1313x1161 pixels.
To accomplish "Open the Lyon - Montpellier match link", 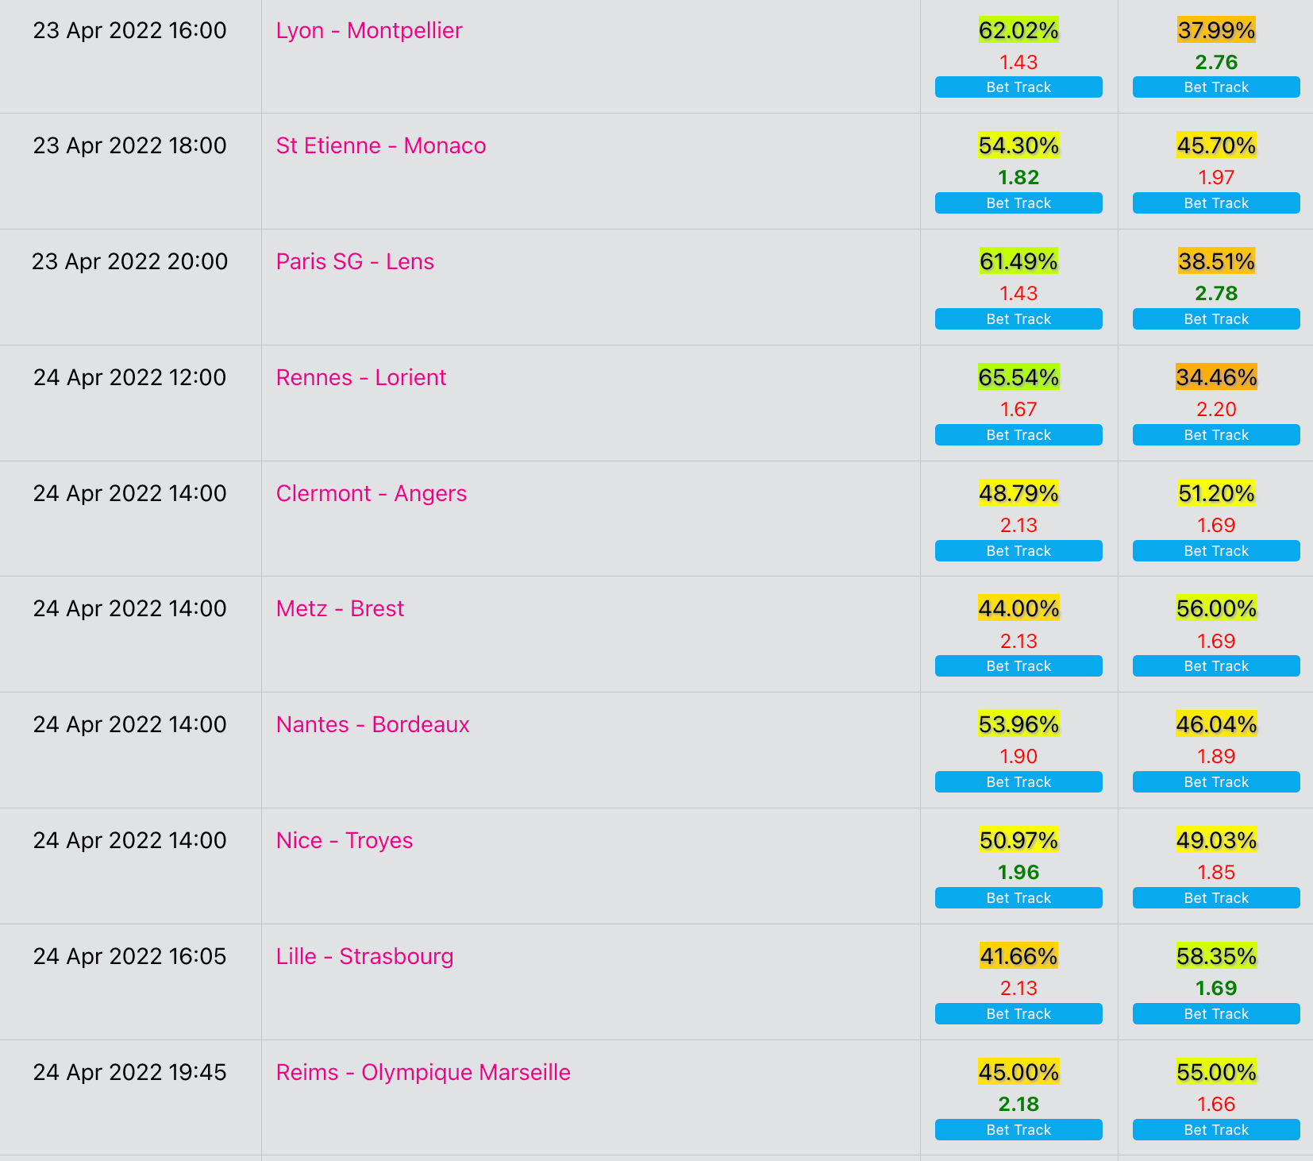I will click(369, 30).
